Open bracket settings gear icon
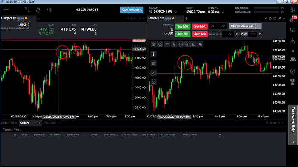 click(237, 35)
